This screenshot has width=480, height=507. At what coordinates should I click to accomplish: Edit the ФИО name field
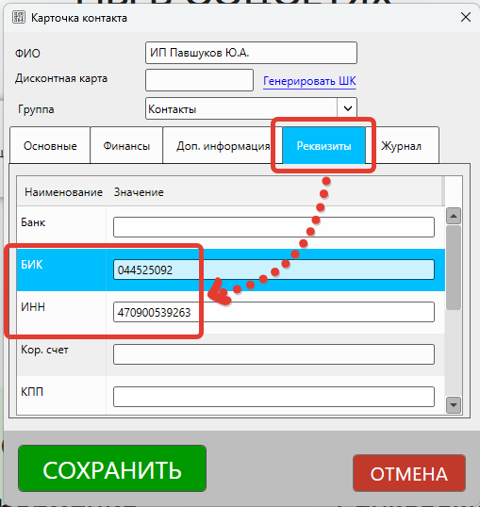pos(251,53)
